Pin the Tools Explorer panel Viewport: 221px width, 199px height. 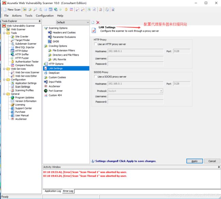click(39, 21)
